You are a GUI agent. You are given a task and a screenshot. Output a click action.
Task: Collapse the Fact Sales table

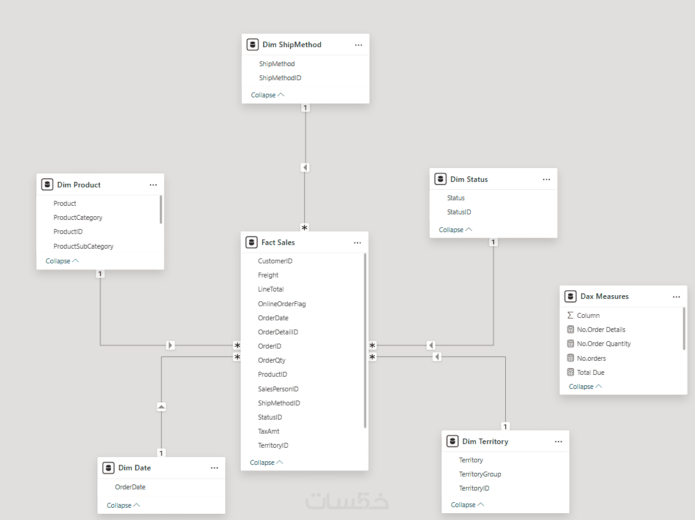click(x=266, y=462)
